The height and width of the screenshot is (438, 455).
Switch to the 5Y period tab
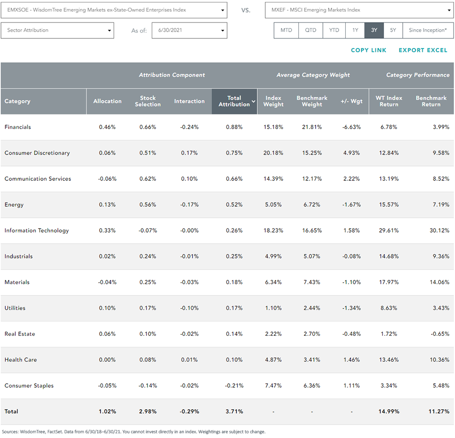393,31
